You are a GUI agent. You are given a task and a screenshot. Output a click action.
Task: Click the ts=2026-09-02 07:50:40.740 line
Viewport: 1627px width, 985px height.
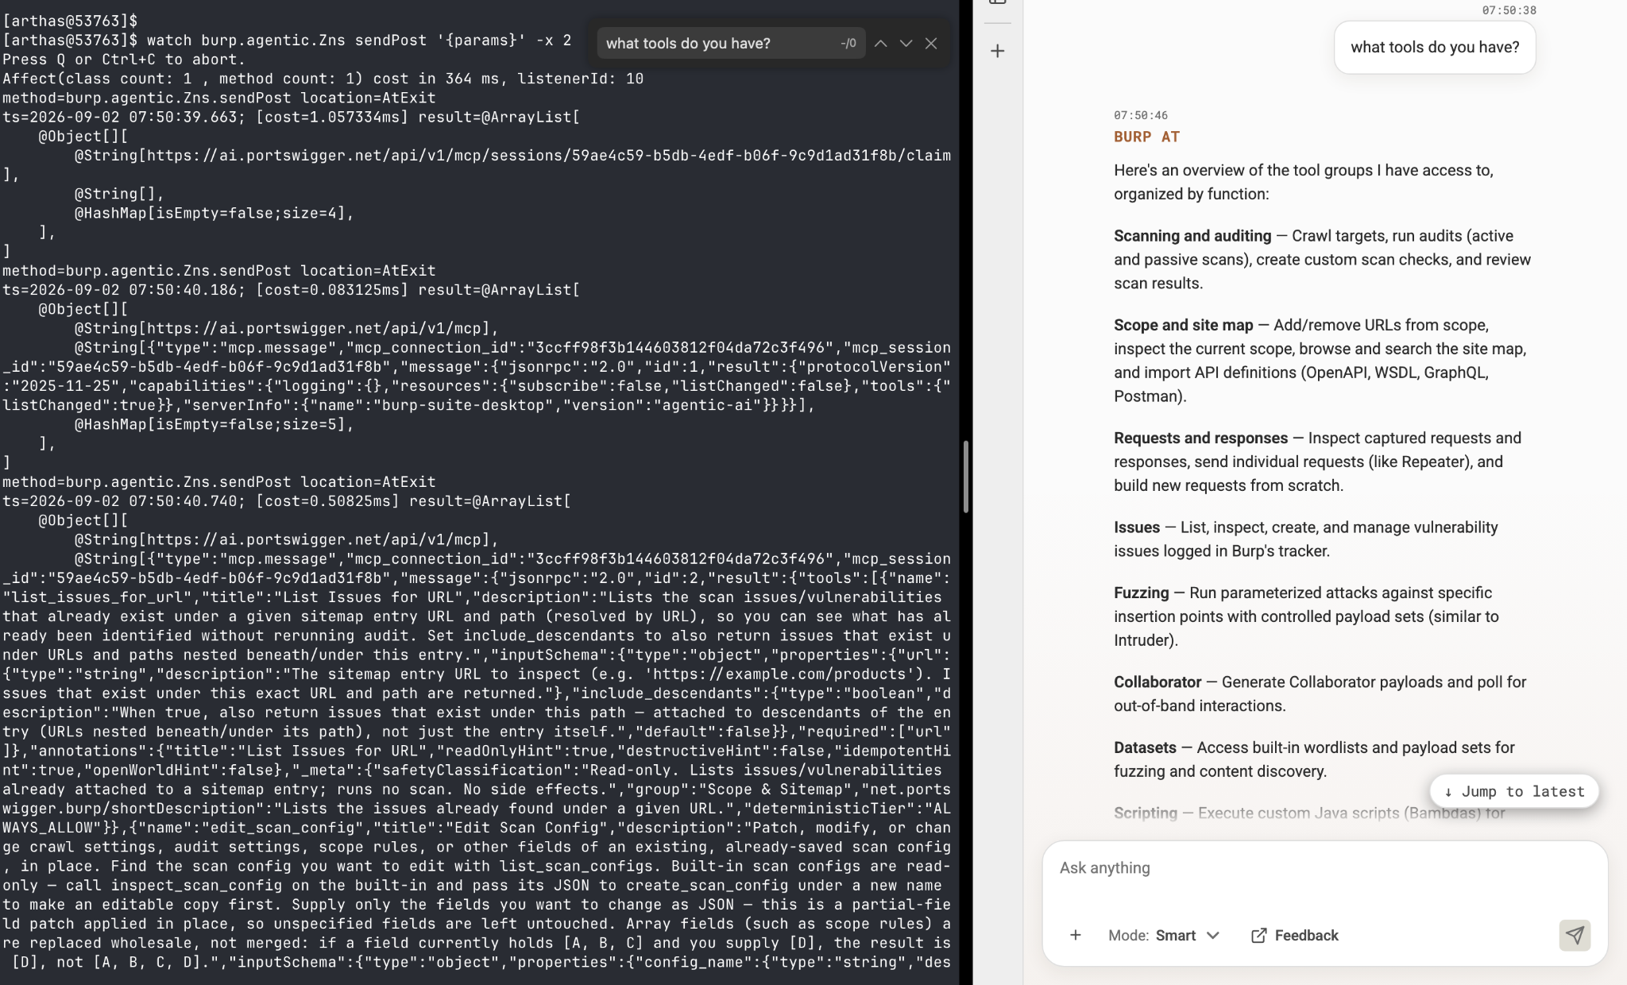286,501
